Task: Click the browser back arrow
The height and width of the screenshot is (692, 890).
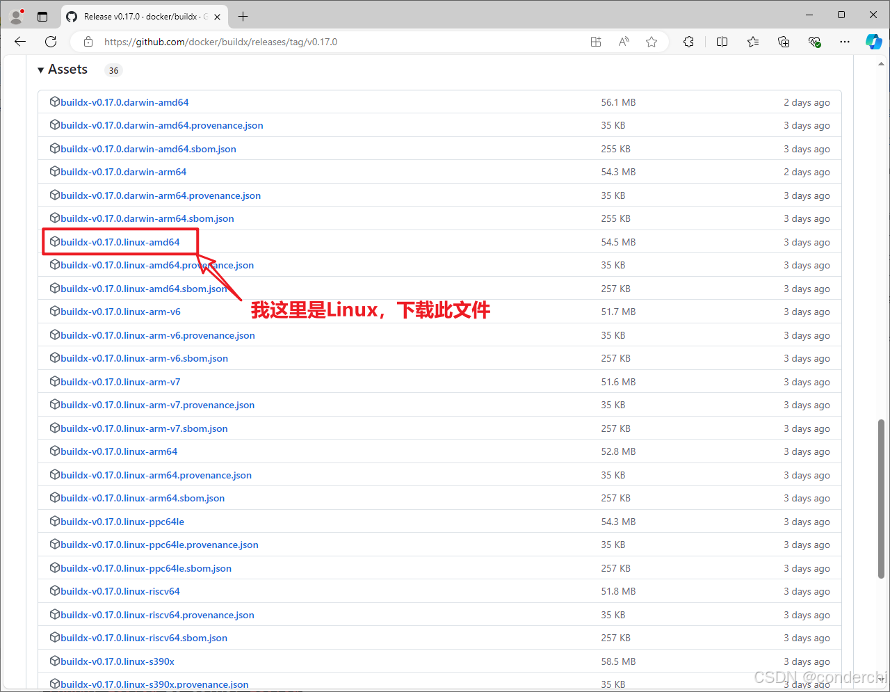Action: (20, 42)
